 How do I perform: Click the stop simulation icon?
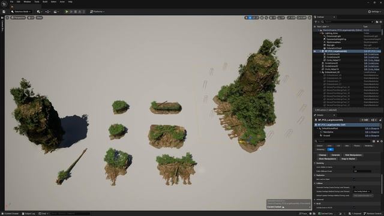(x=76, y=11)
